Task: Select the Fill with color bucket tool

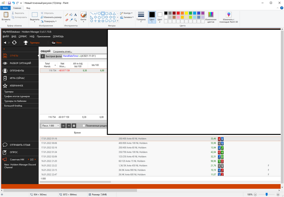Action: [x=71, y=15]
